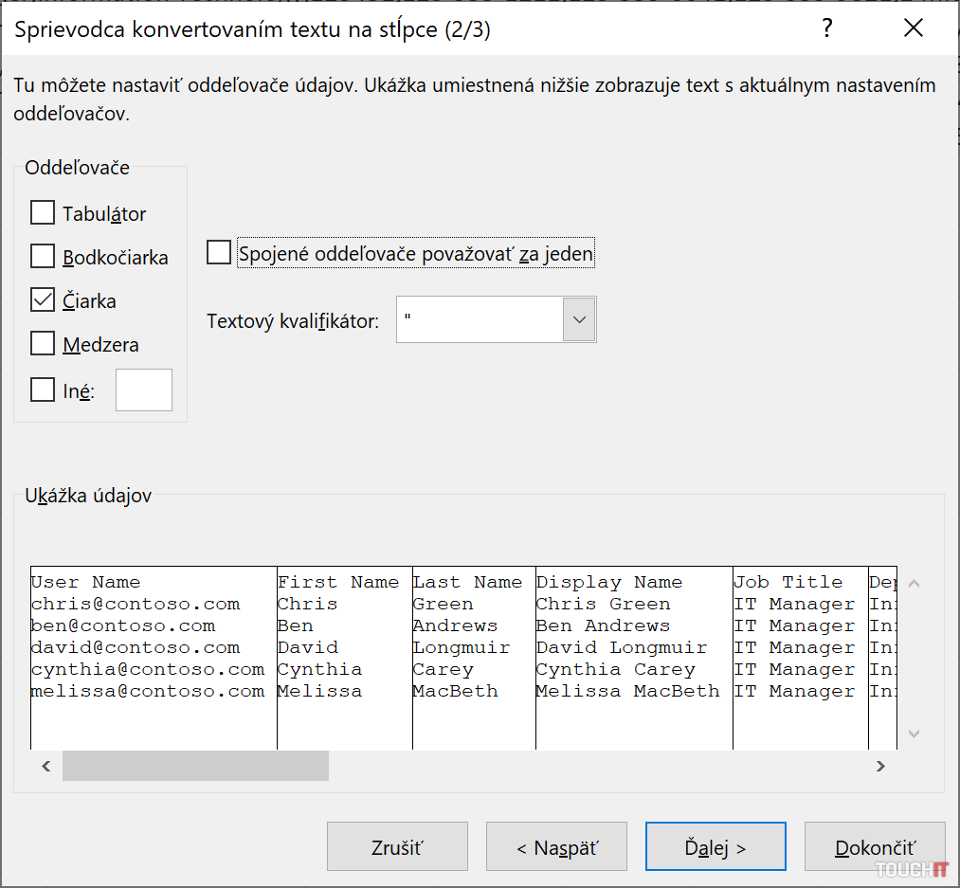Click the help question mark icon
This screenshot has width=960, height=888.
tap(827, 28)
